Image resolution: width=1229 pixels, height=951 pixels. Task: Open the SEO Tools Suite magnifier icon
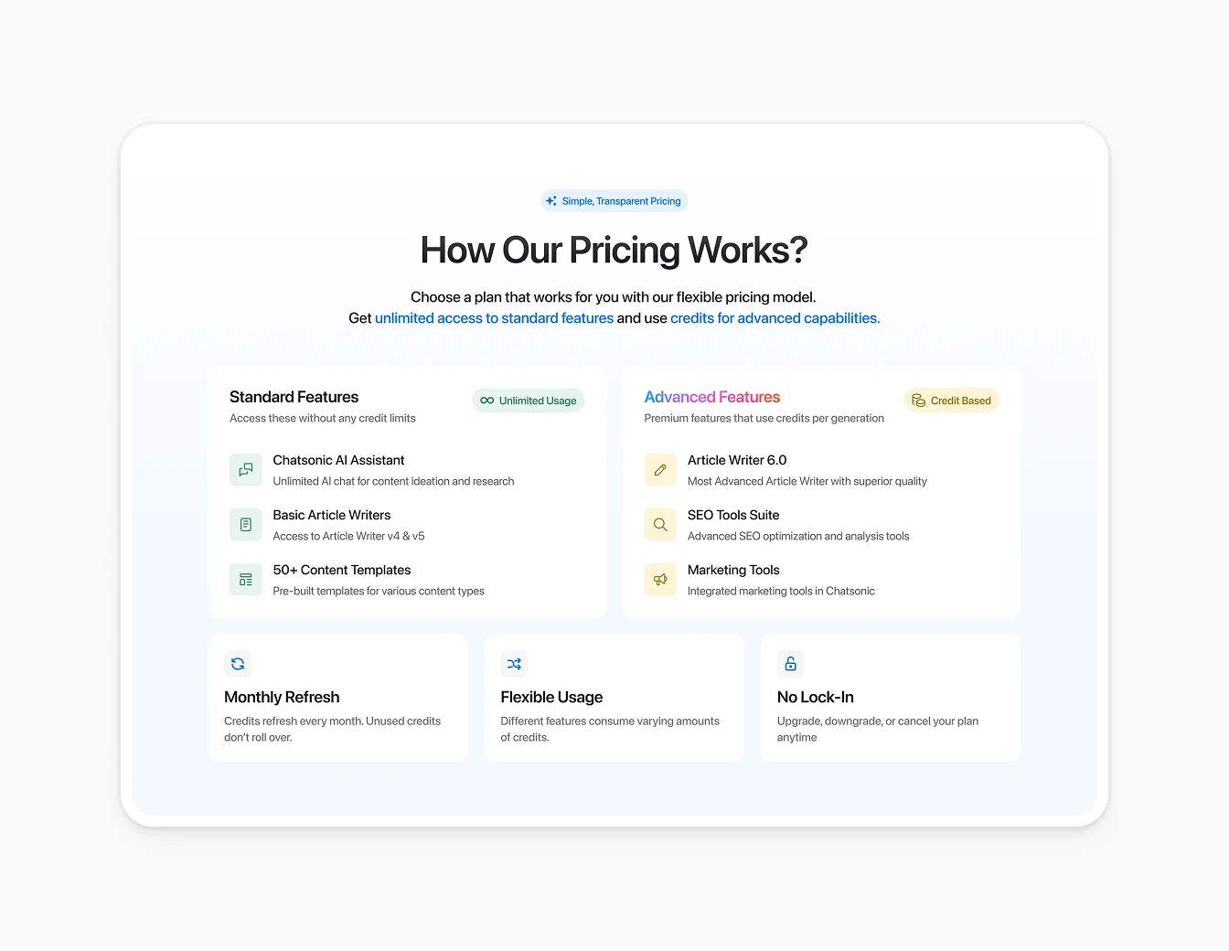660,524
